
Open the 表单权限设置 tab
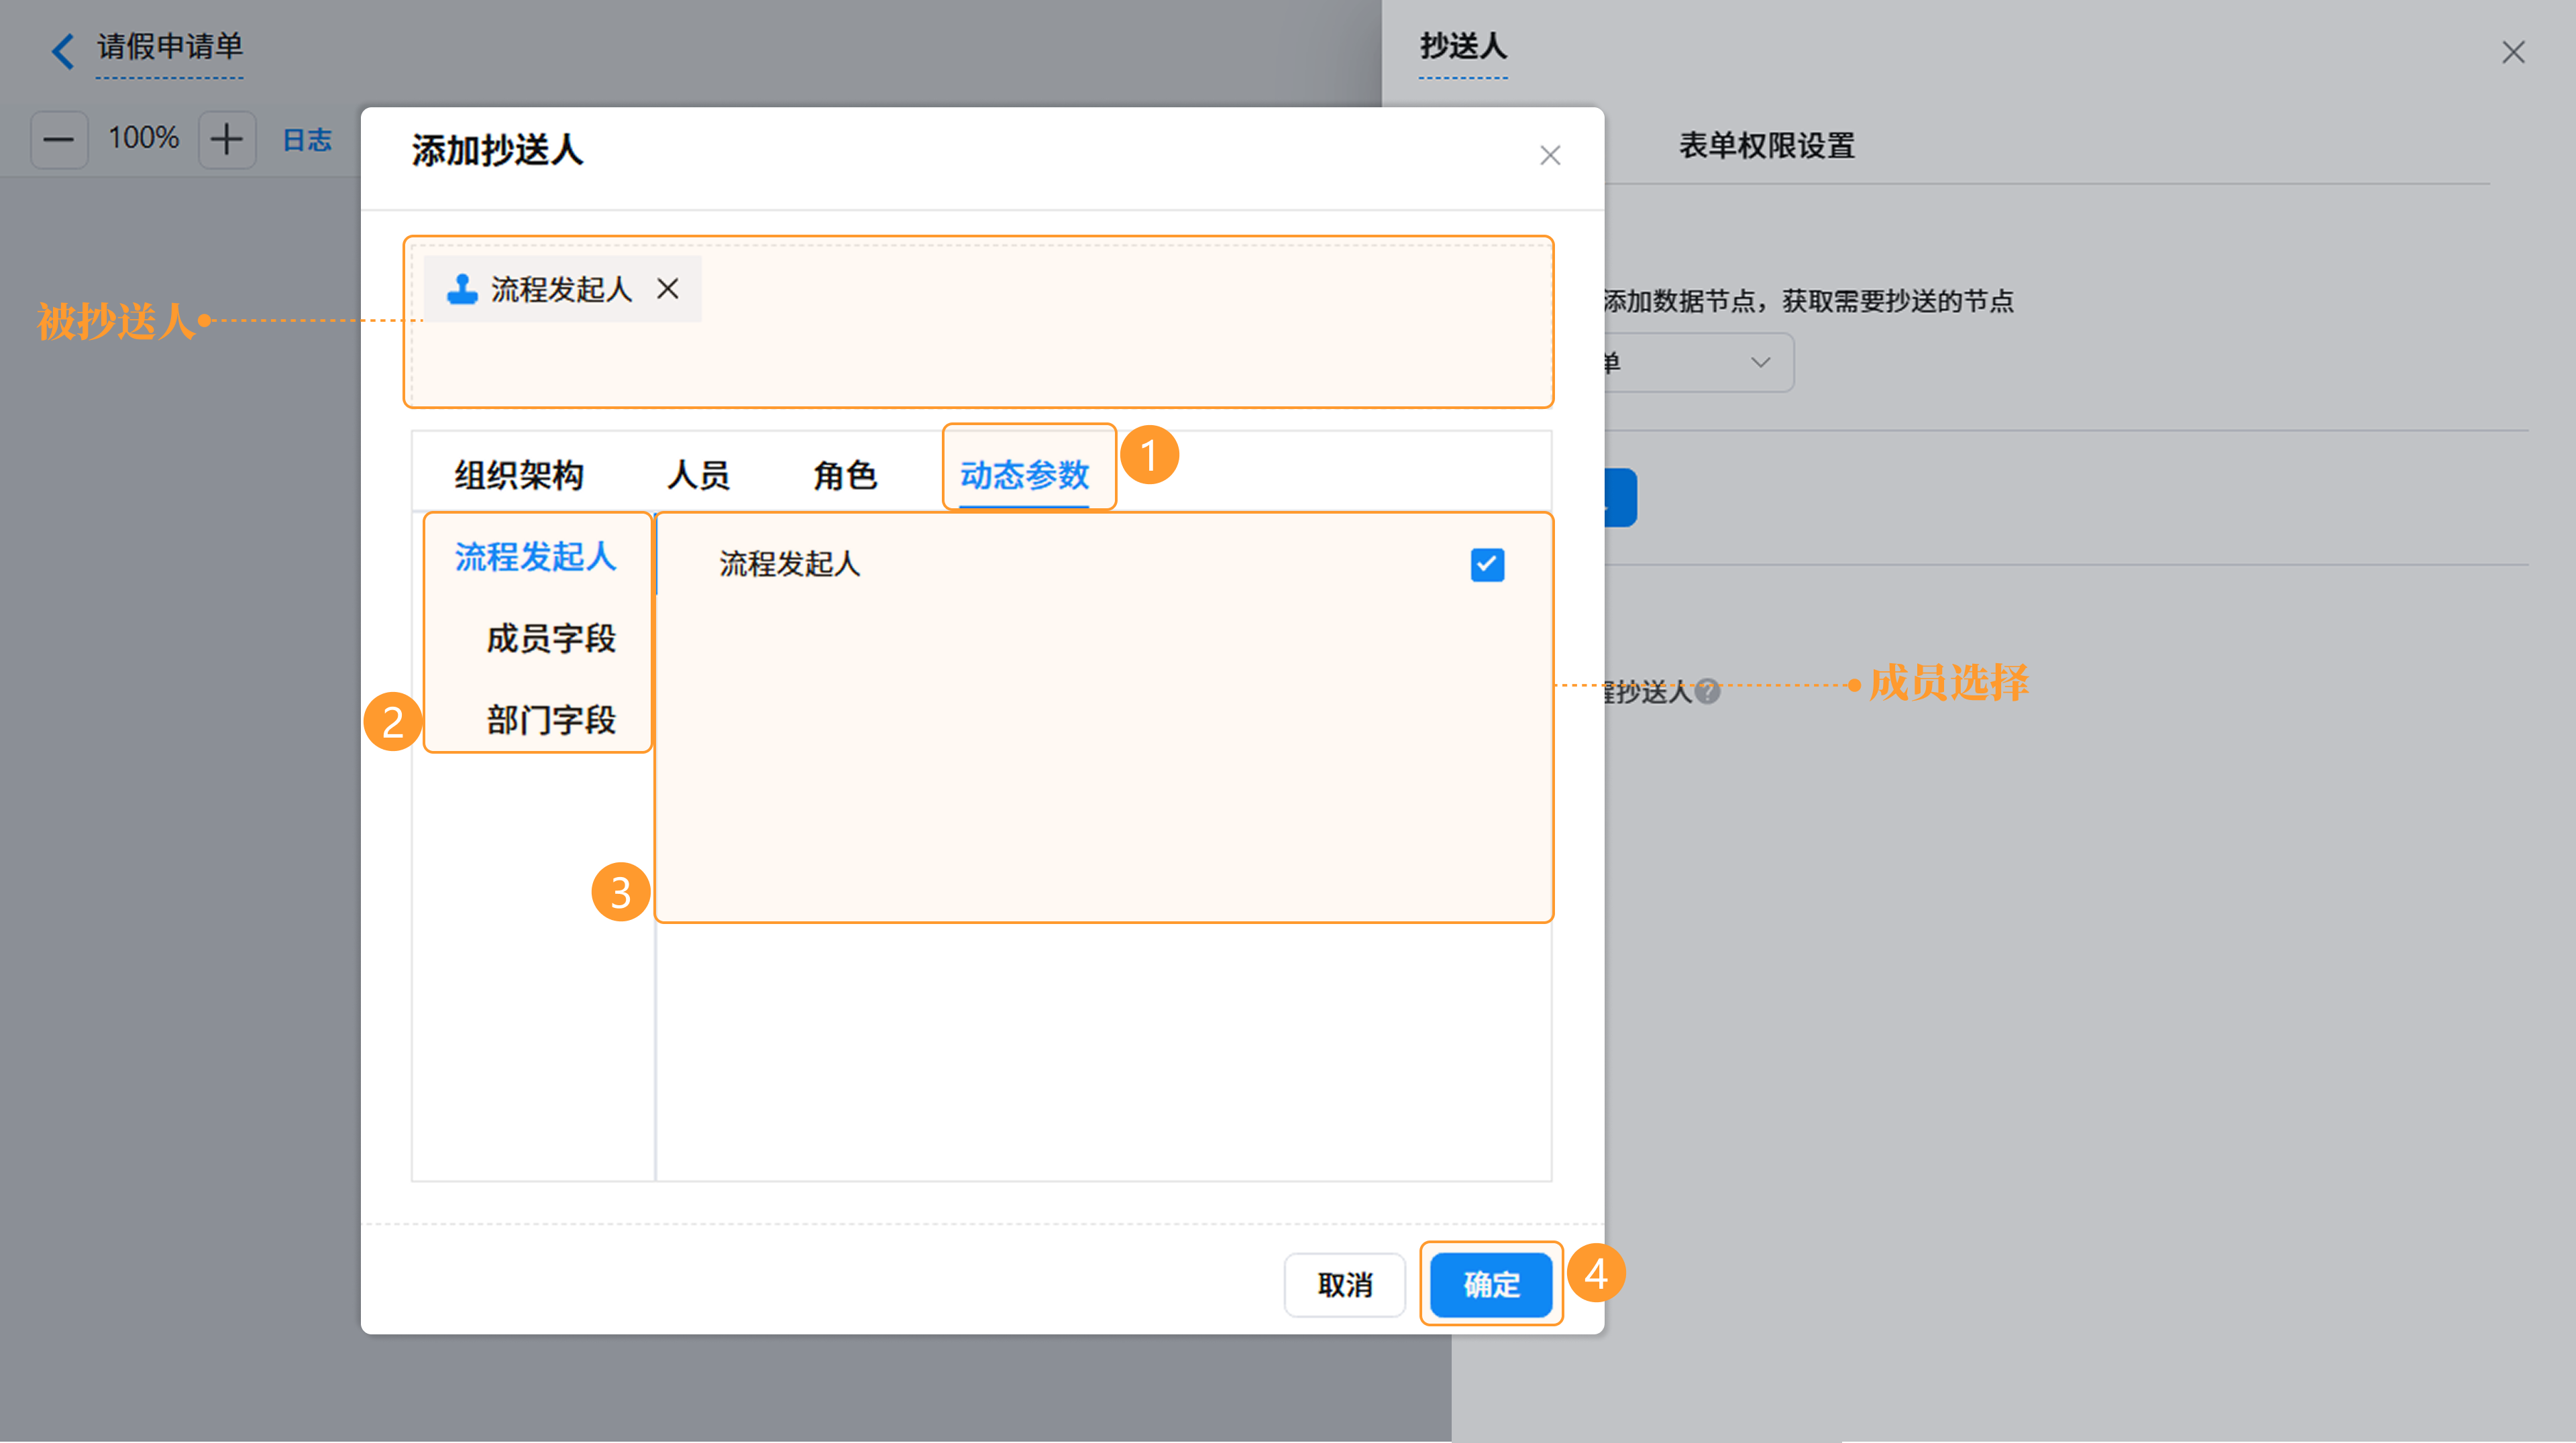pyautogui.click(x=1766, y=146)
